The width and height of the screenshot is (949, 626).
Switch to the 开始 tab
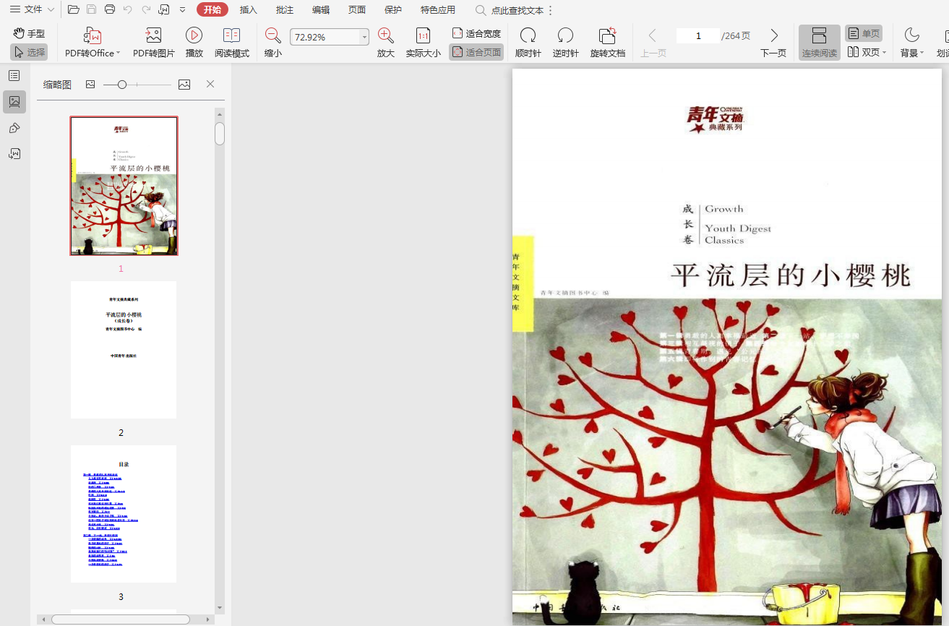pos(212,9)
